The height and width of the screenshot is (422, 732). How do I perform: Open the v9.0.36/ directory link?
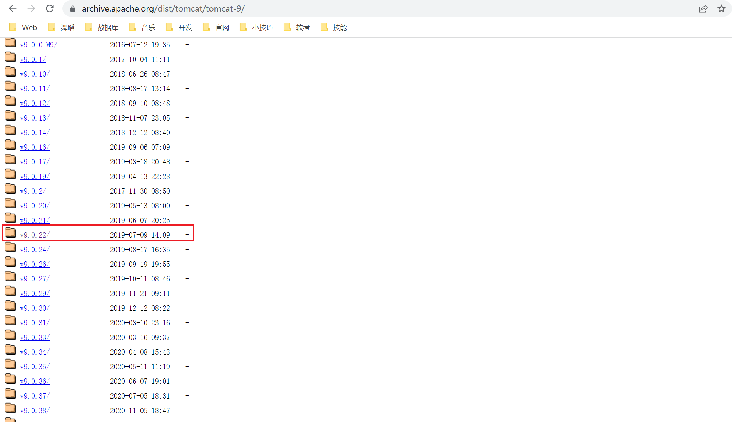pos(35,381)
